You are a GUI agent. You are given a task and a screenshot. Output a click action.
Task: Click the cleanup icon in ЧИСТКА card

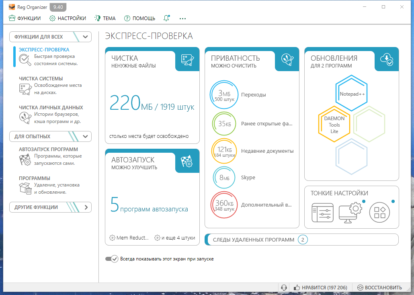(x=187, y=59)
